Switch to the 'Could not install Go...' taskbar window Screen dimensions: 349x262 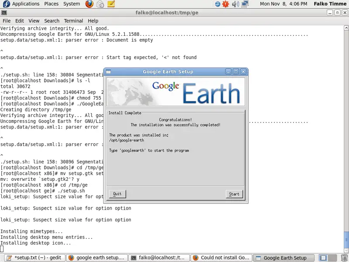click(222, 258)
